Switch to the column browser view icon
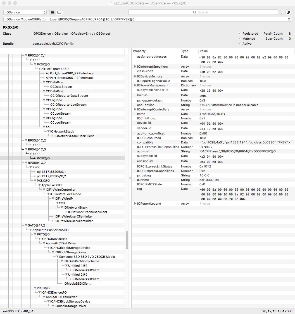295x314 pixels. point(59,12)
